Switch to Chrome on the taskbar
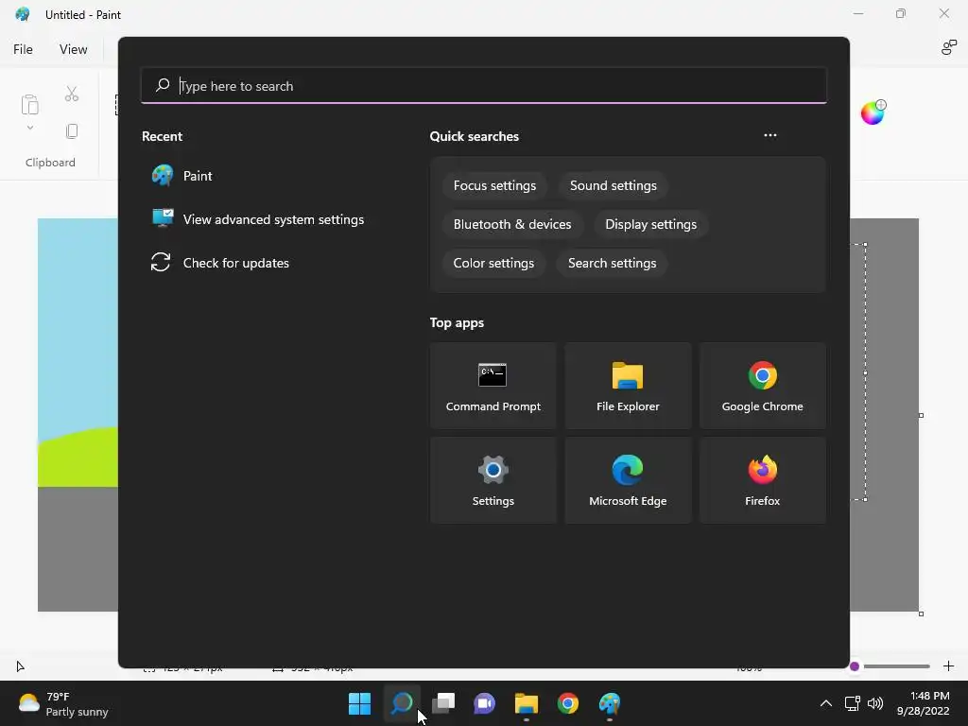 tap(568, 703)
